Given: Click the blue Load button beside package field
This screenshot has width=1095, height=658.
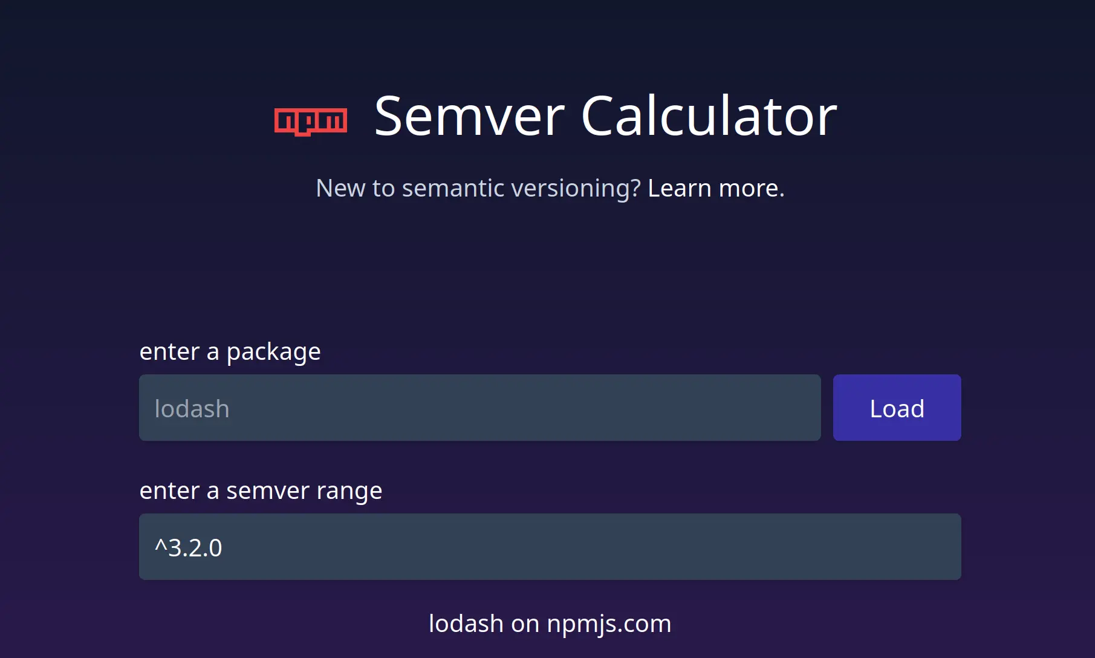Looking at the screenshot, I should click(x=897, y=408).
